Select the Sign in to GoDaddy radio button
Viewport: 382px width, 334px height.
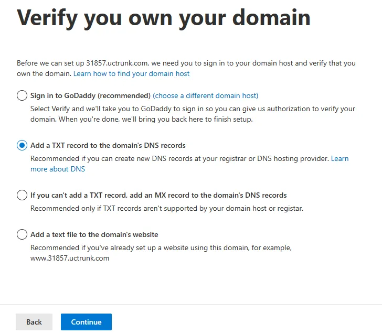(22, 95)
